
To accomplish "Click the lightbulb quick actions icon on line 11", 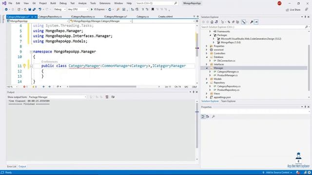I will point(24,66).
